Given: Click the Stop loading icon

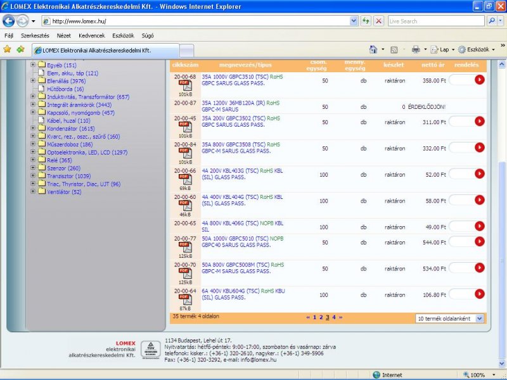Looking at the screenshot, I should pyautogui.click(x=378, y=22).
